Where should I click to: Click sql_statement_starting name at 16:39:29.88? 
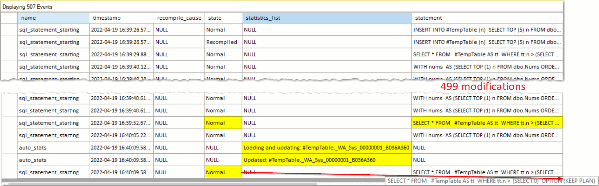pyautogui.click(x=53, y=55)
